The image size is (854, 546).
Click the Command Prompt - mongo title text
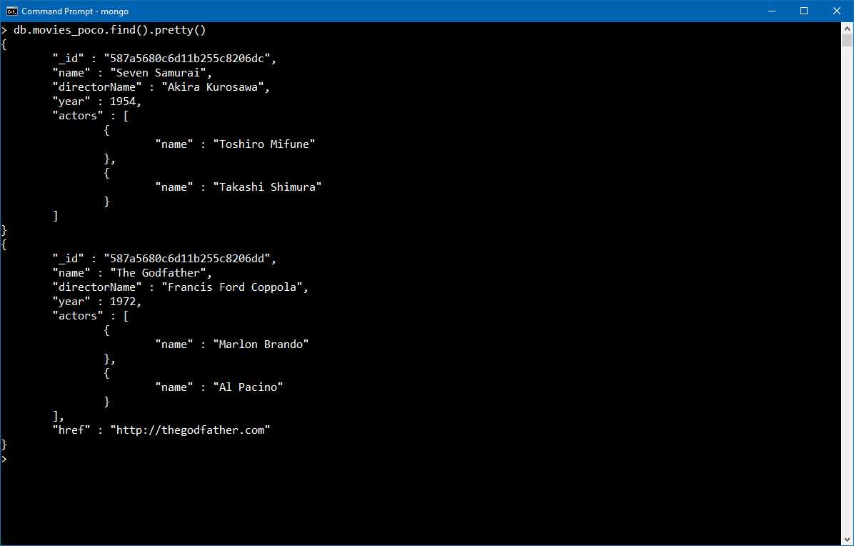75,11
